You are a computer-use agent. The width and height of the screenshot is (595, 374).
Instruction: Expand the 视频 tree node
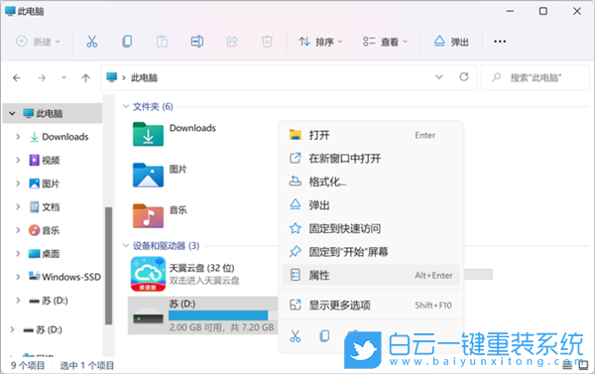18,160
